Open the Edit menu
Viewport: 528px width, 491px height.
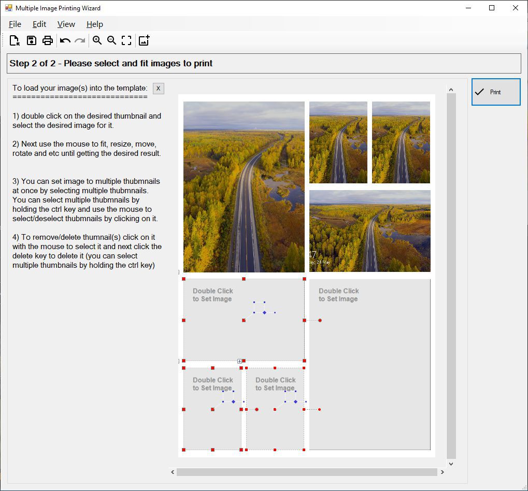pyautogui.click(x=39, y=24)
